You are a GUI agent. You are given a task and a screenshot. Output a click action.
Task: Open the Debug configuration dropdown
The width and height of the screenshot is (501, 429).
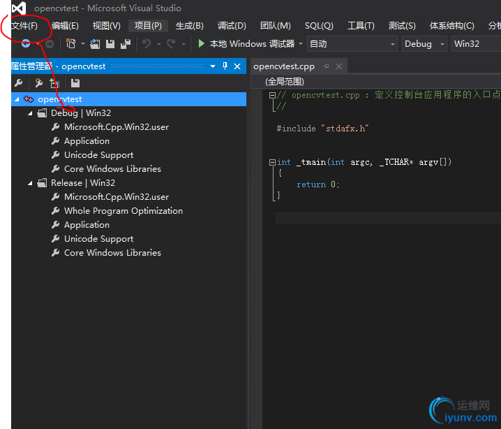[x=424, y=44]
